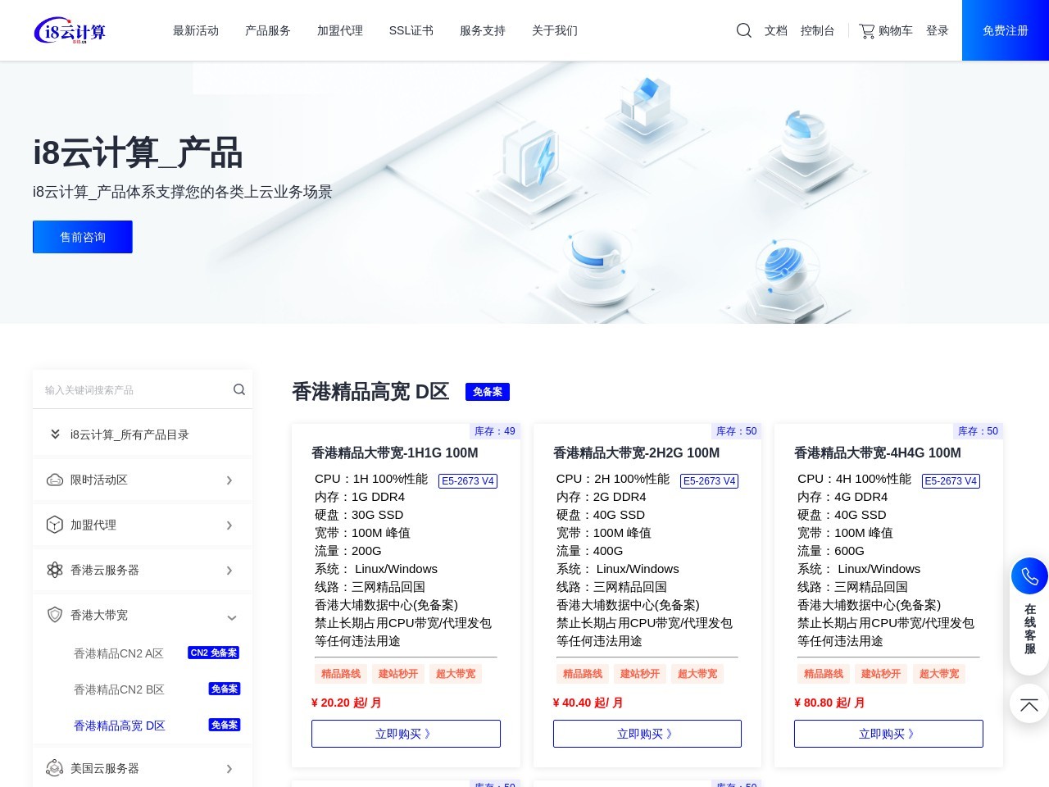This screenshot has height=787, width=1049.
Task: Click the icon next to 加盟代理 in sidebar
Action: [54, 525]
